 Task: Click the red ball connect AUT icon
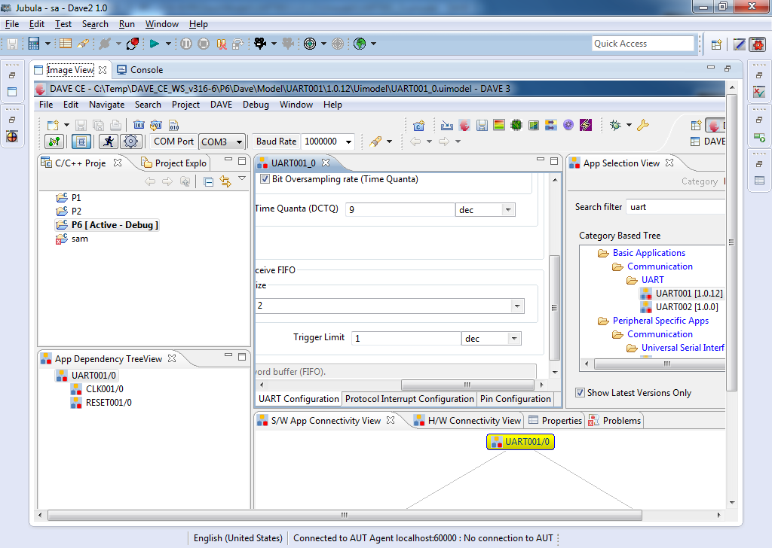click(133, 44)
